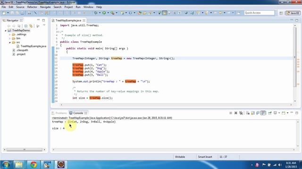Image resolution: width=302 pixels, height=169 pixels.
Task: Open the Run configurations dropdown arrow
Action: point(108,13)
